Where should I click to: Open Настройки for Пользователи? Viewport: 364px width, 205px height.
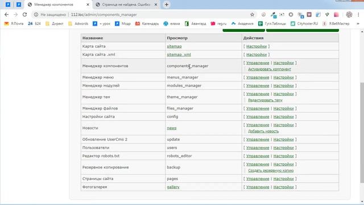click(x=283, y=147)
